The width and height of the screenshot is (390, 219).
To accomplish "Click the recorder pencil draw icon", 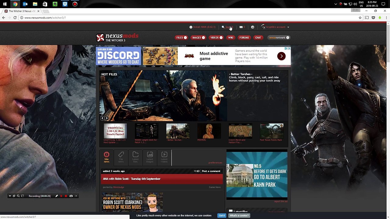I will click(56, 196).
